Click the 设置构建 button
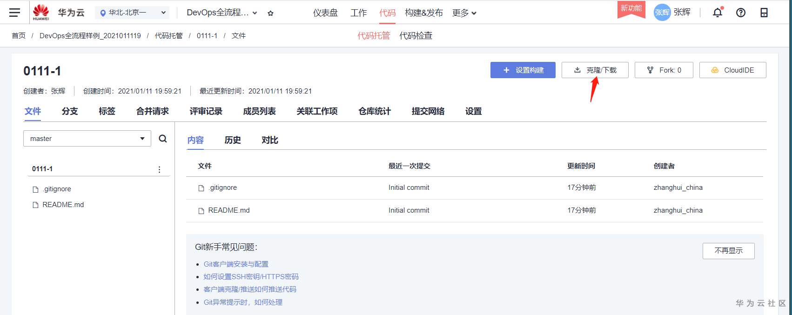792x315 pixels. [x=523, y=70]
